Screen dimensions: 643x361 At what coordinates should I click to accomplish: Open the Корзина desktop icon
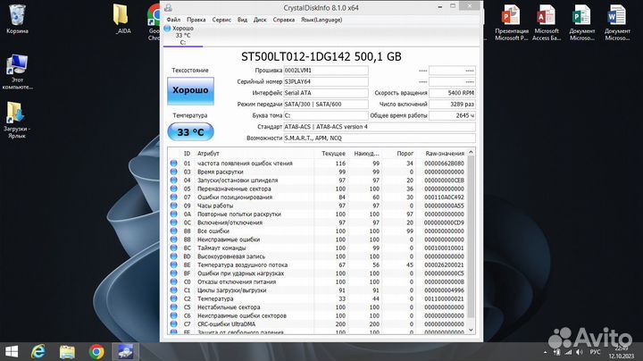click(x=17, y=19)
